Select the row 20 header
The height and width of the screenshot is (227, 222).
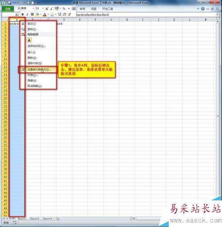click(x=5, y=98)
